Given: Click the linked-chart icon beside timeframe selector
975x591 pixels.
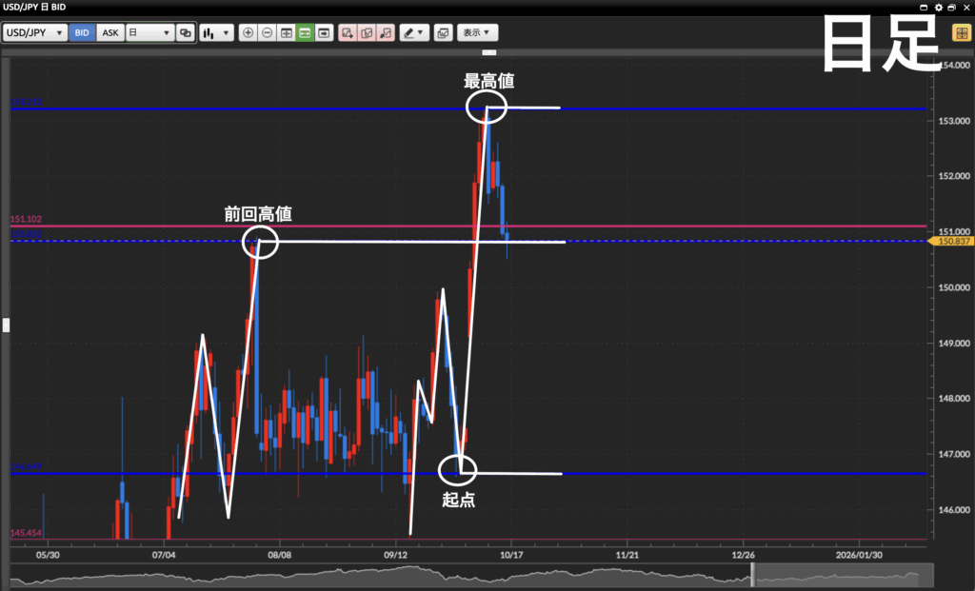Looking at the screenshot, I should [186, 32].
